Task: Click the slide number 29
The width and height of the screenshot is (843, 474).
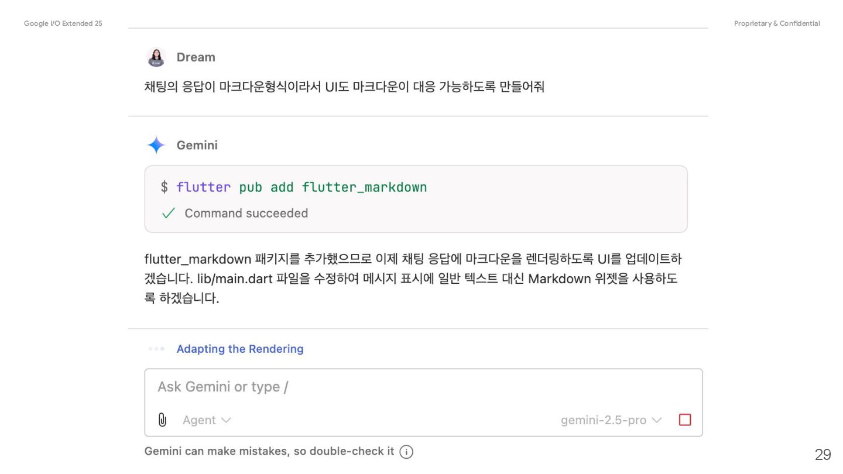Action: [x=823, y=455]
